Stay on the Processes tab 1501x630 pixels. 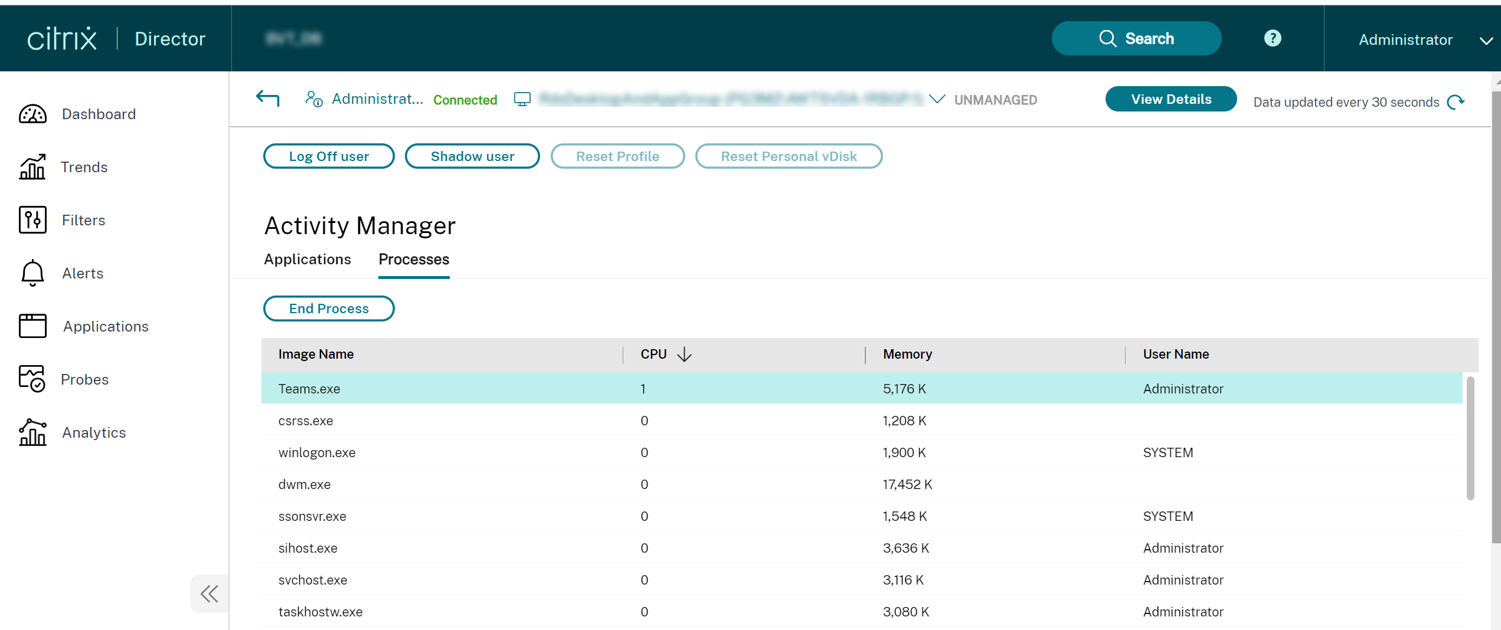[413, 260]
